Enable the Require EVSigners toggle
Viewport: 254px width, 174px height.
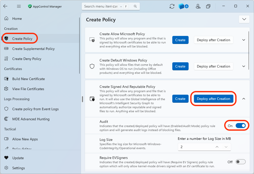(x=241, y=162)
